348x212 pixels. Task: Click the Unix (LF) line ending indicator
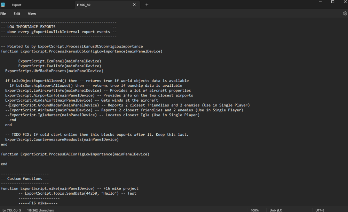[x=276, y=210]
